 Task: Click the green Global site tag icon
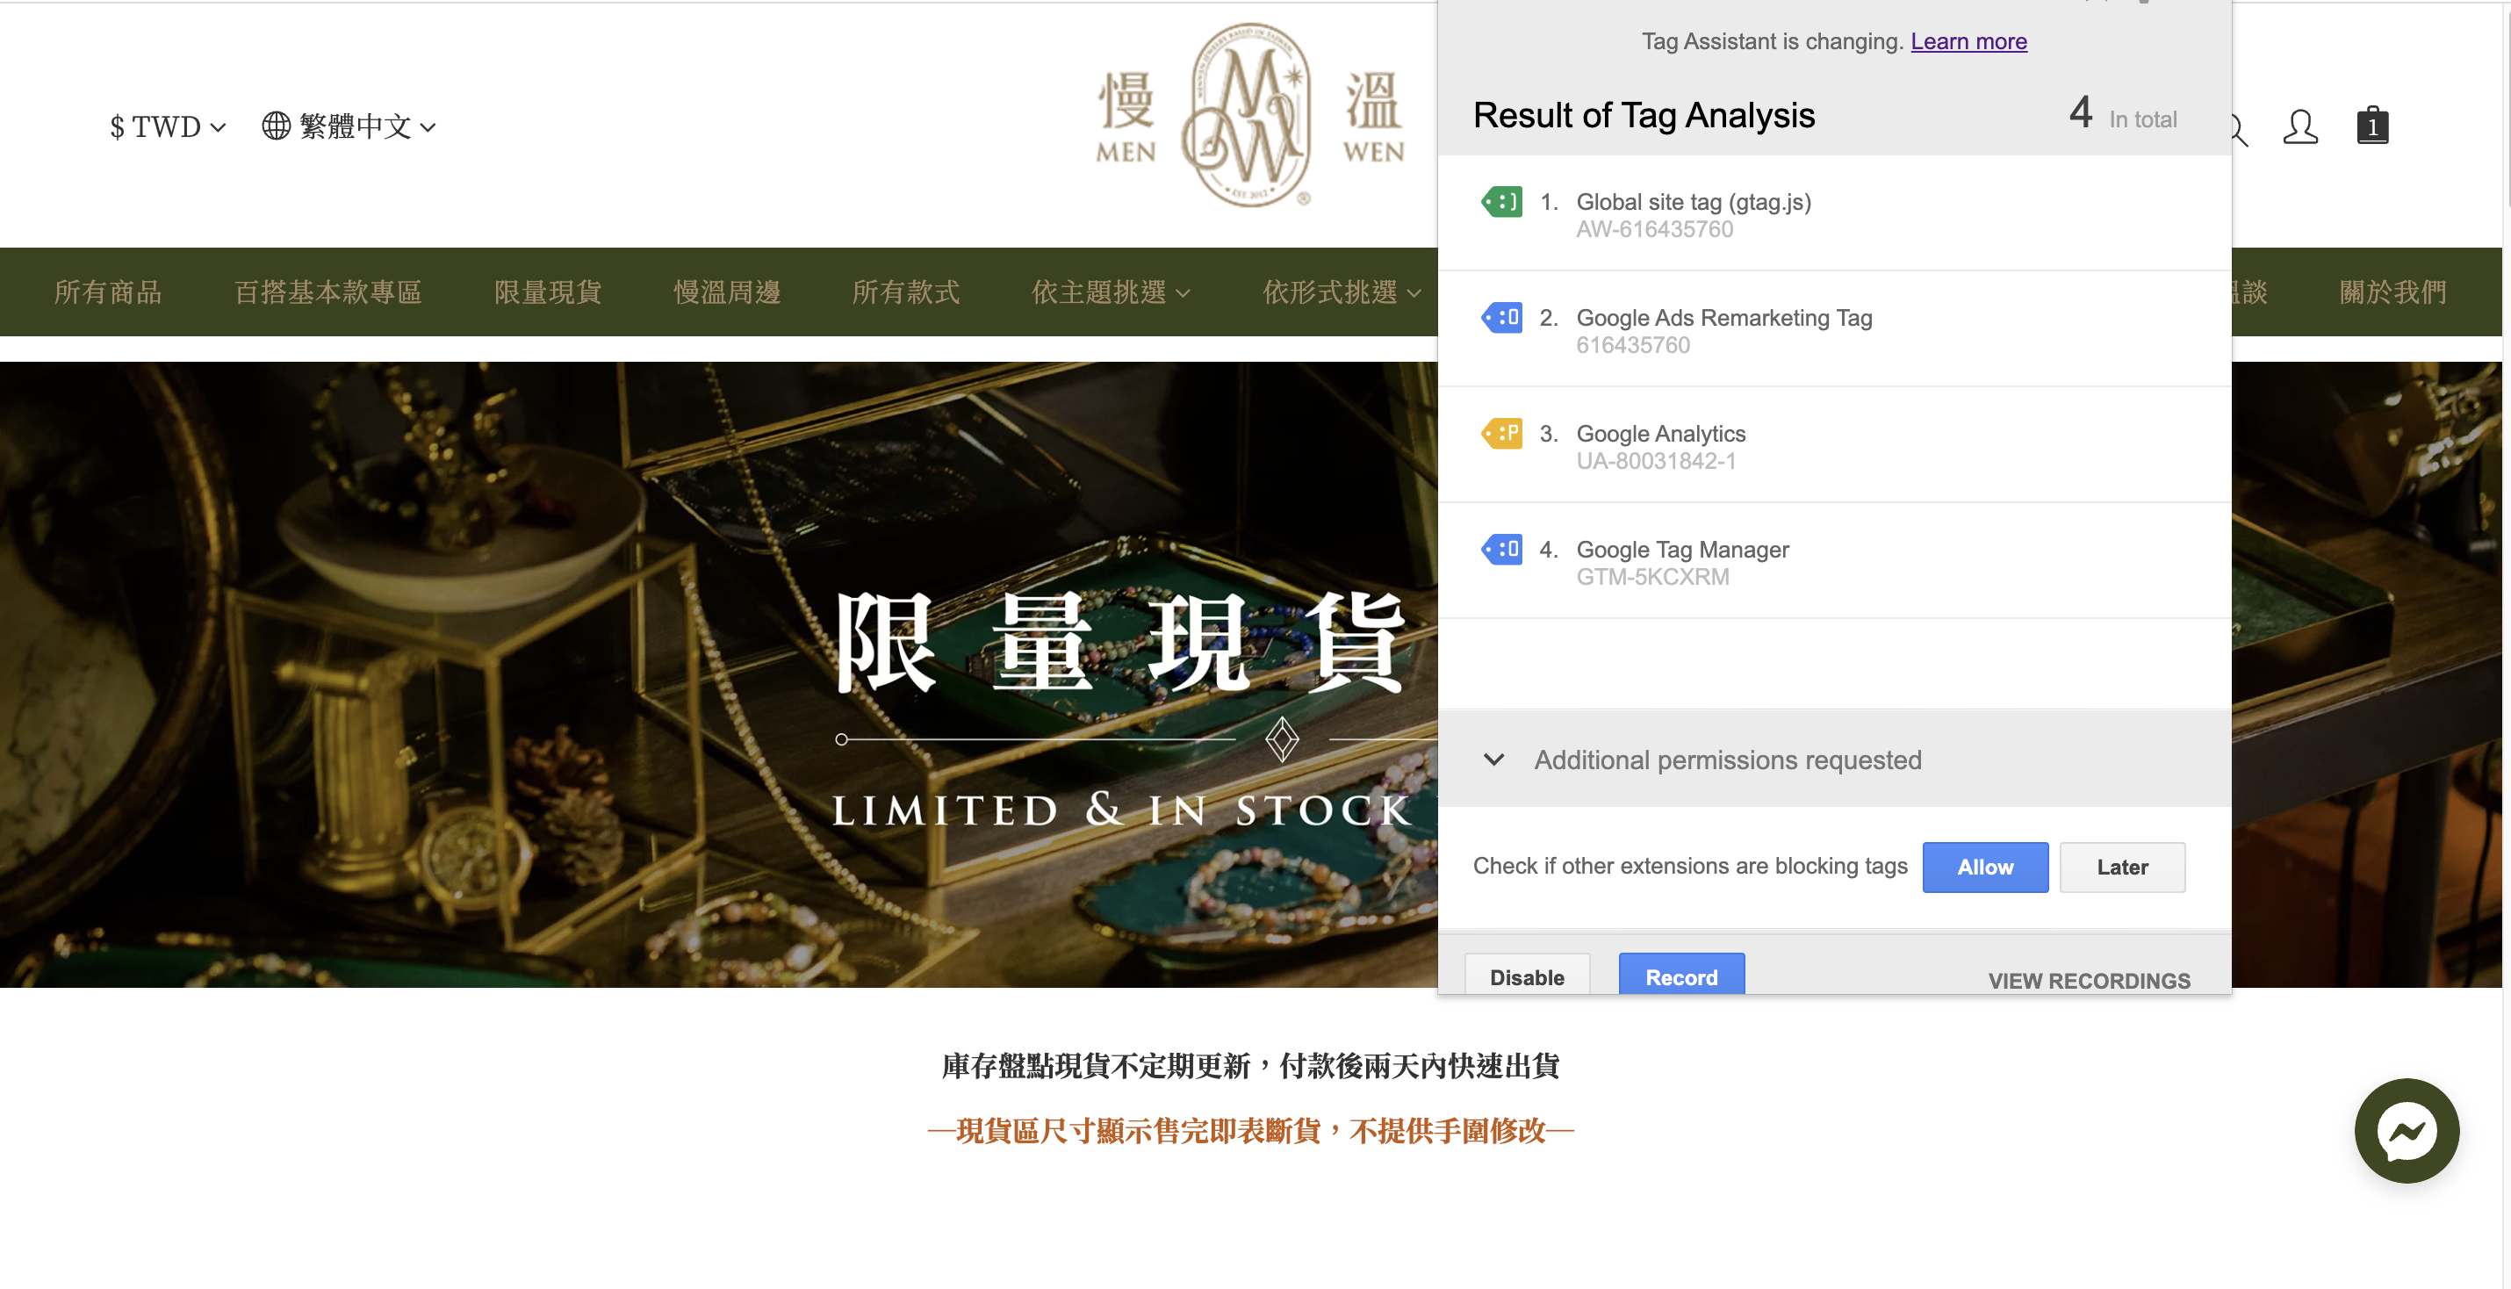pos(1501,202)
